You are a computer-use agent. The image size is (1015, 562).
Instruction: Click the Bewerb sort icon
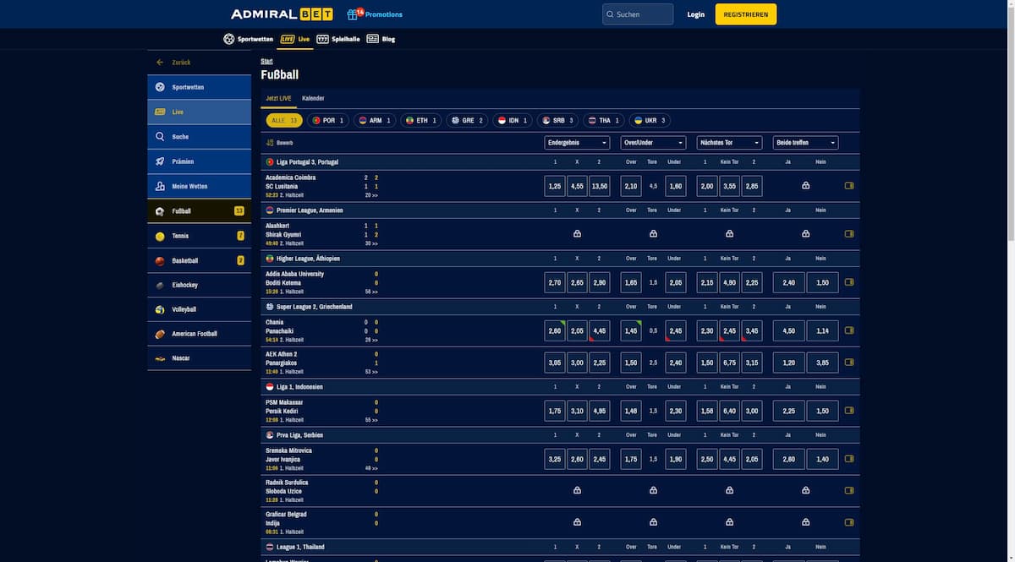tap(270, 143)
